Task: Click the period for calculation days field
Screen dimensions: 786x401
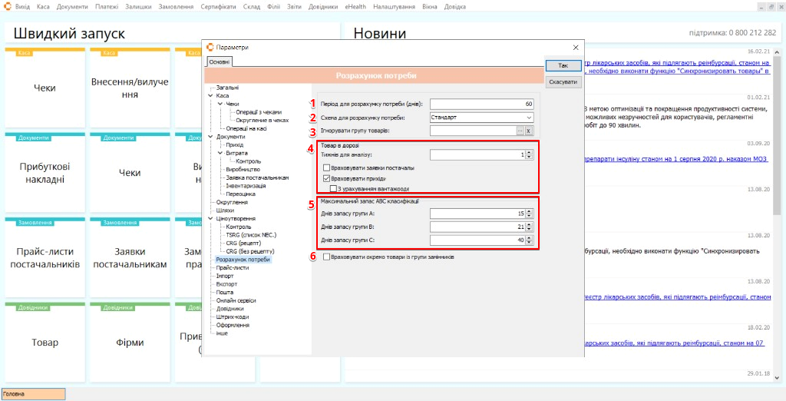Action: [x=482, y=104]
